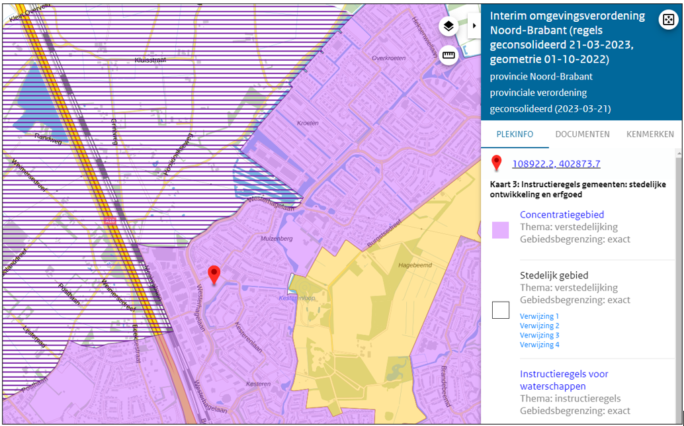
Task: Click the red pin icon beside coordinates
Action: [x=496, y=163]
